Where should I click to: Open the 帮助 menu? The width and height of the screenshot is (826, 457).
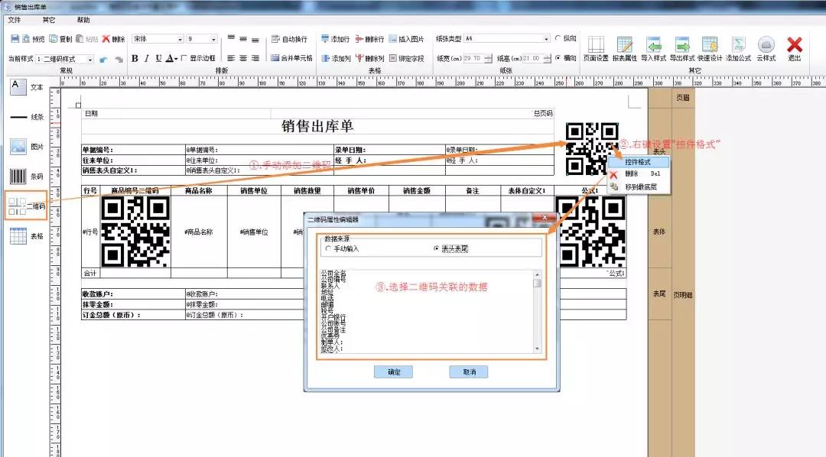coord(83,20)
